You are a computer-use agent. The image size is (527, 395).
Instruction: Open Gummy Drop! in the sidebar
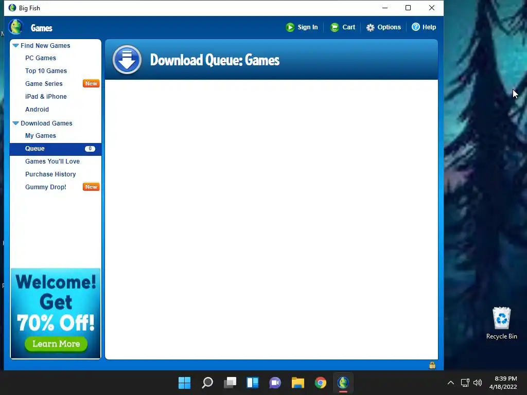click(x=46, y=187)
